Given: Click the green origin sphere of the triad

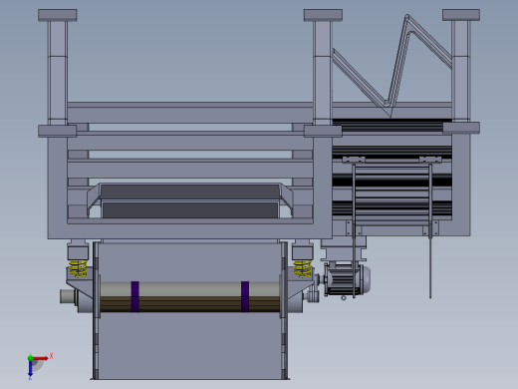Looking at the screenshot, I should [x=30, y=358].
